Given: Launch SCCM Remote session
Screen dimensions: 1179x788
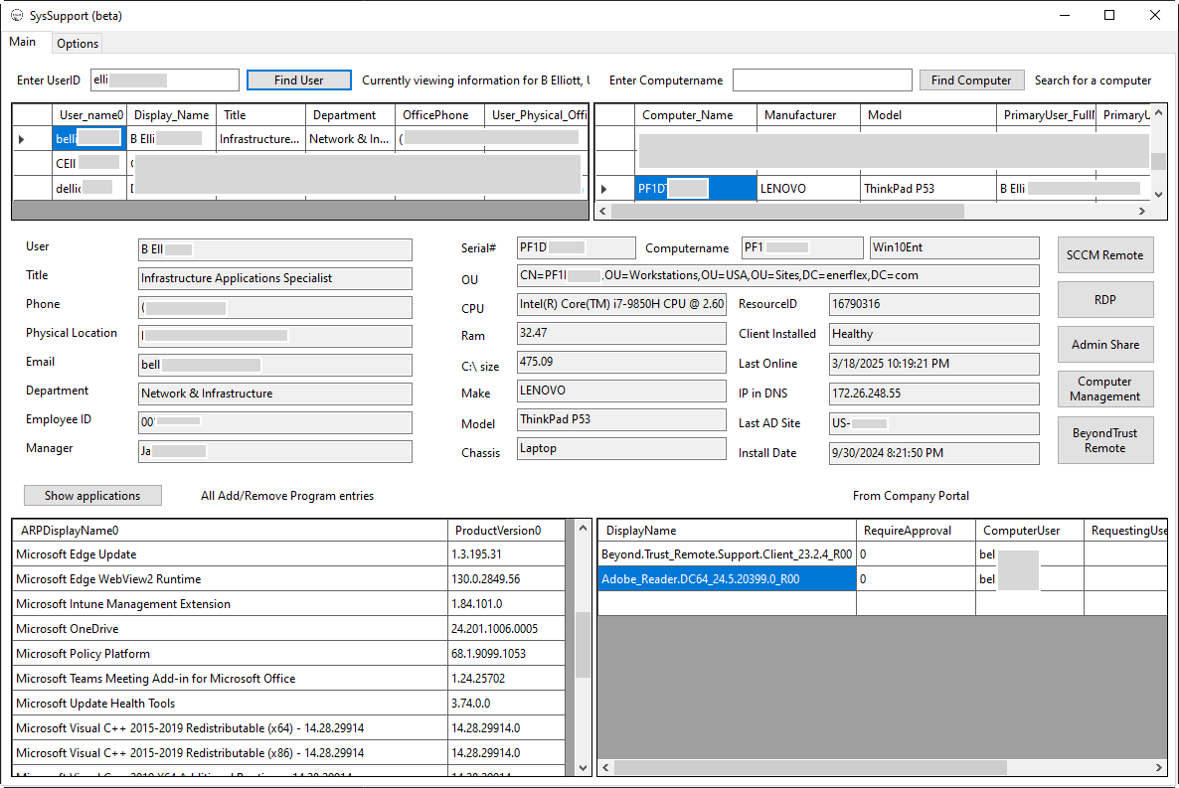Looking at the screenshot, I should tap(1104, 255).
